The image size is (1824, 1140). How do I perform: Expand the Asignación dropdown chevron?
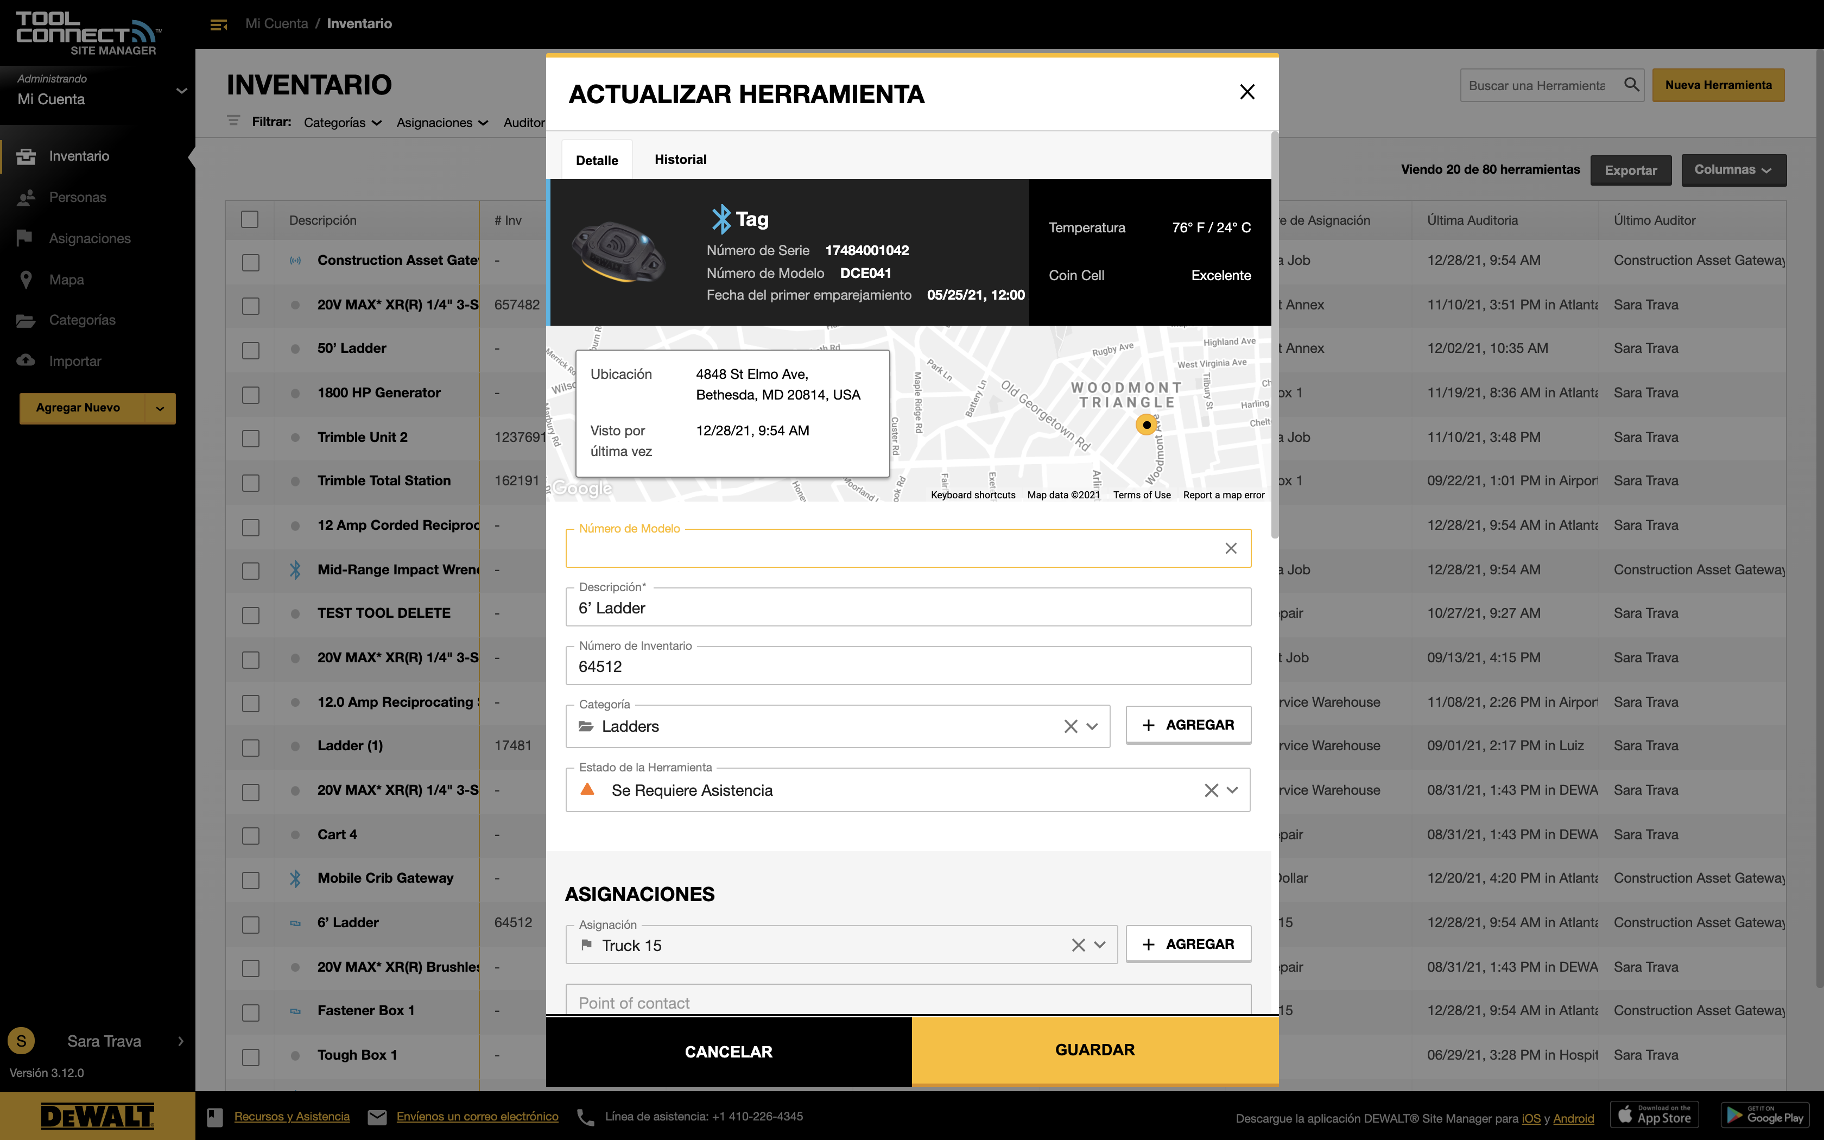(1100, 946)
